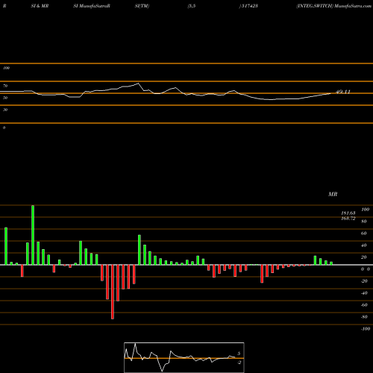Click the RSI axis label 0
This screenshot has height=373, width=373.
click(x=4, y=128)
